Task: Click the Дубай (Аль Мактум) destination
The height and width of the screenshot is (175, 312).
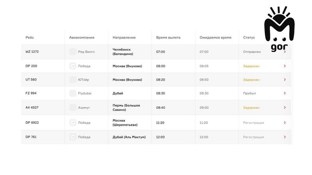Action: (x=129, y=137)
